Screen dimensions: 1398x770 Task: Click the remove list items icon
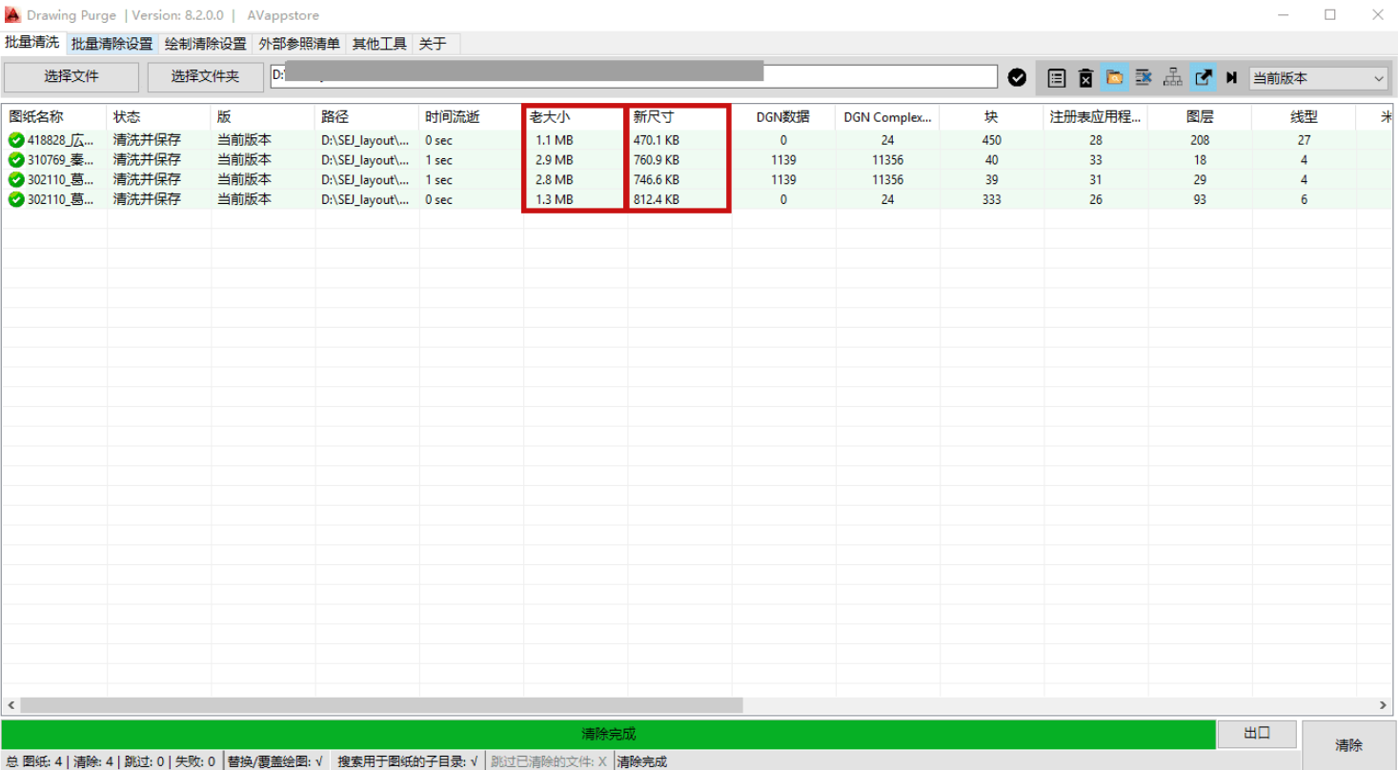(x=1144, y=78)
